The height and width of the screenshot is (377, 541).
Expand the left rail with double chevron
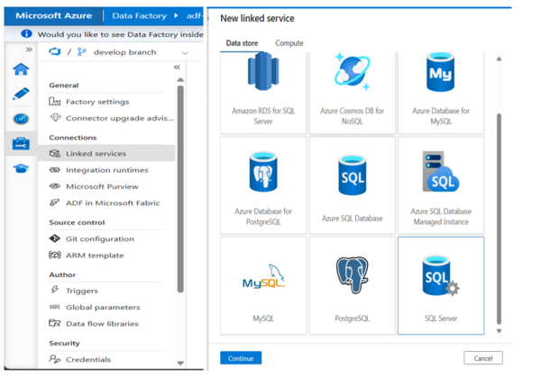(x=28, y=49)
